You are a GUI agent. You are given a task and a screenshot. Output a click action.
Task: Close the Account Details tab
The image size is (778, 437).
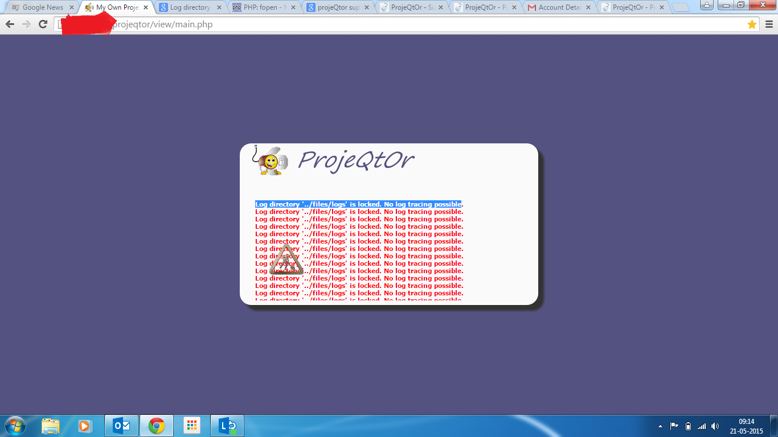[588, 7]
